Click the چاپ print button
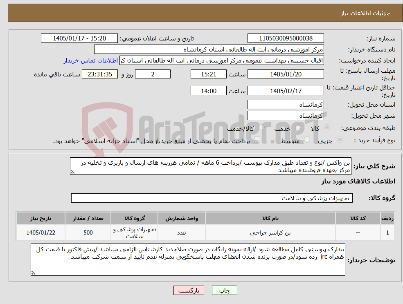This screenshot has width=403, height=304. (224, 291)
